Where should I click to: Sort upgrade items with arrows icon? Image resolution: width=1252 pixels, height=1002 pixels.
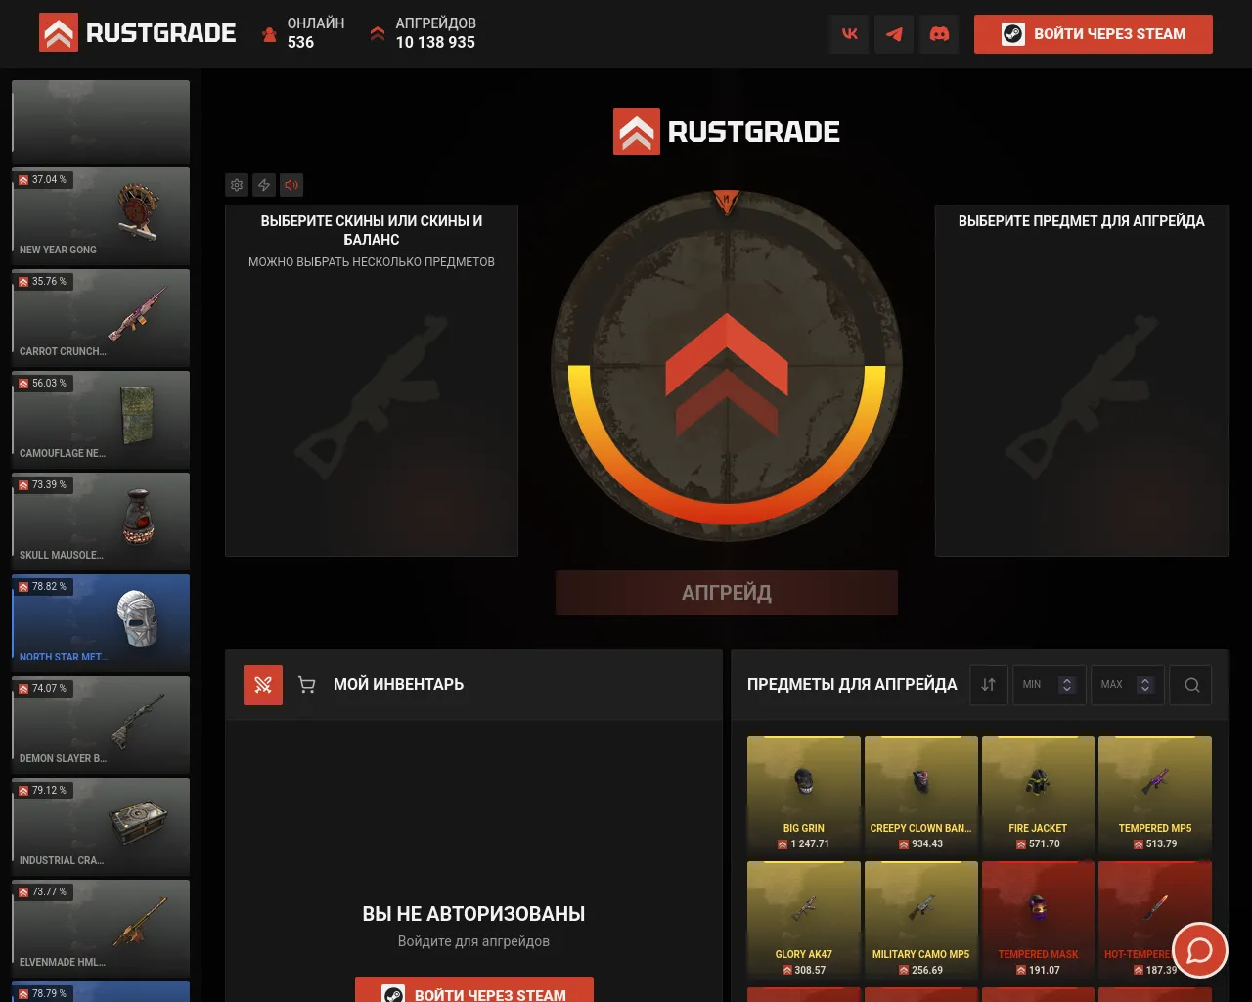click(x=989, y=685)
